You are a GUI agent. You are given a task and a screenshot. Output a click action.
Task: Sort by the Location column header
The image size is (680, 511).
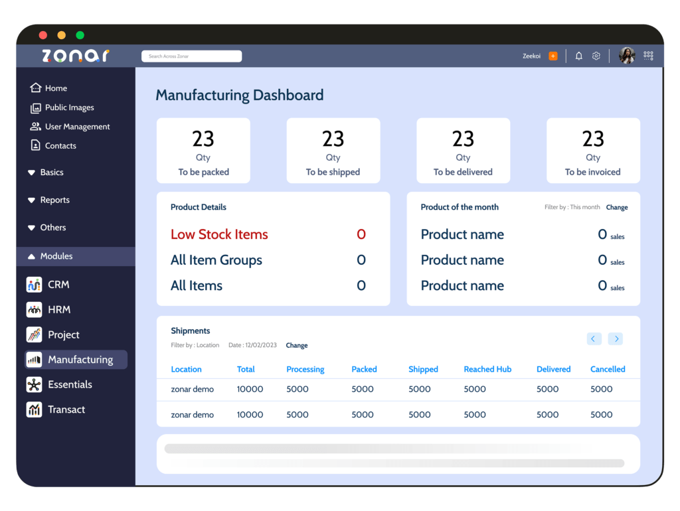(x=186, y=369)
